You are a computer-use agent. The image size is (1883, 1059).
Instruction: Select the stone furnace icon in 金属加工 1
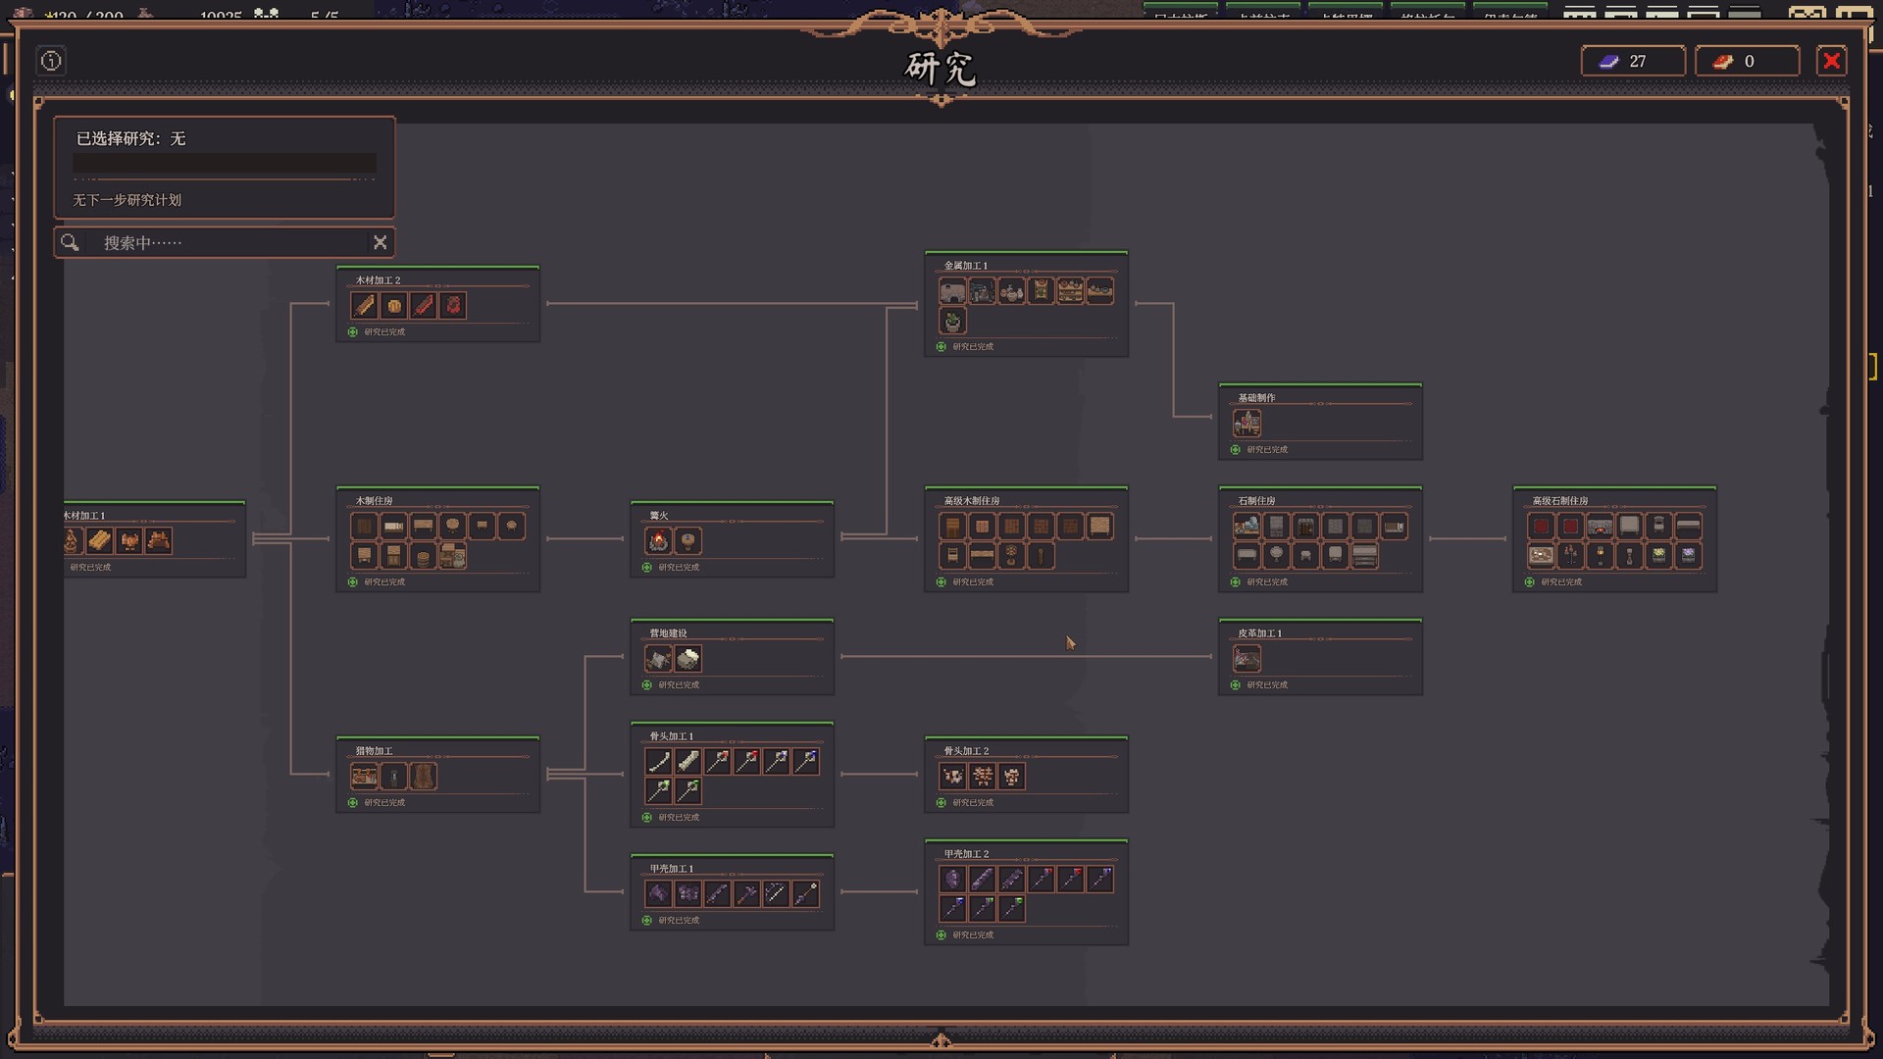pyautogui.click(x=952, y=290)
